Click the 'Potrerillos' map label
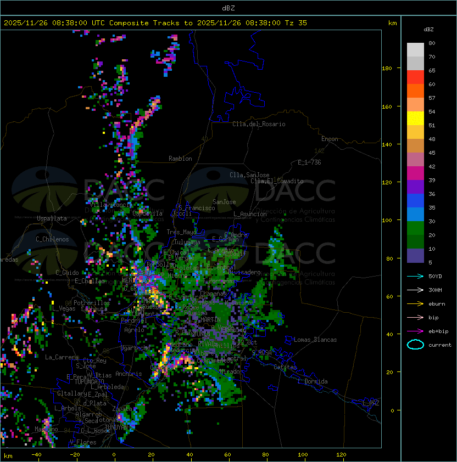The width and height of the screenshot is (457, 462). pyautogui.click(x=92, y=303)
